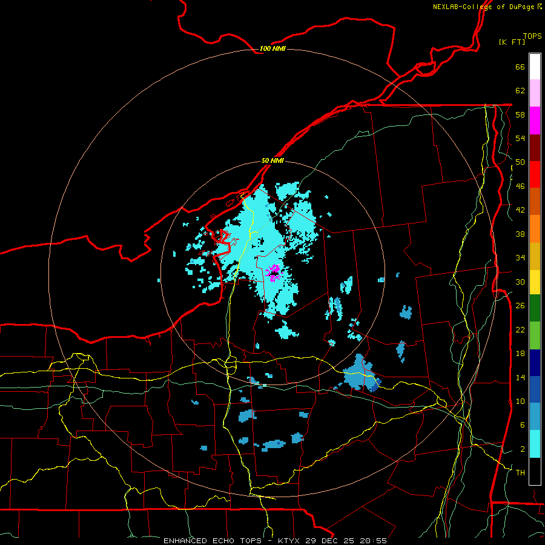The image size is (545, 545).
Task: Click the yellow legend swatch
Action: [535, 282]
